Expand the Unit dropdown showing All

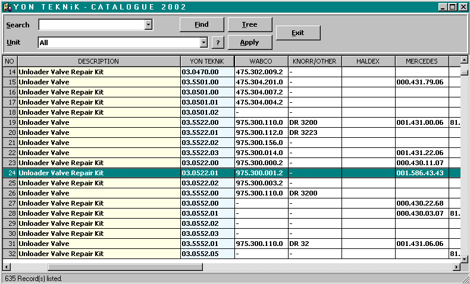point(203,43)
